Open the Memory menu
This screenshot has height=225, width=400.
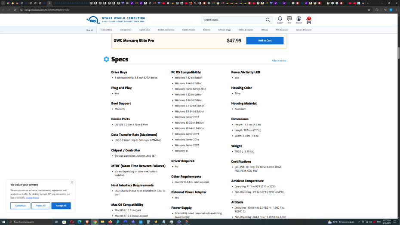[265, 30]
